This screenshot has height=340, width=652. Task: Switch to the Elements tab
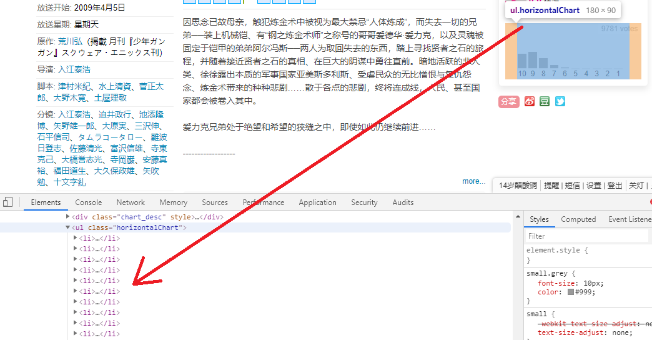[x=46, y=202]
